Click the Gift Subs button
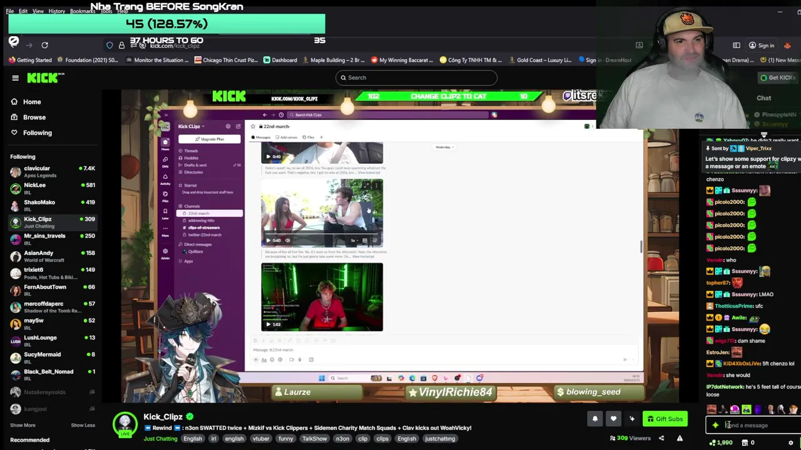Screen dimensions: 801x450 (x=665, y=419)
